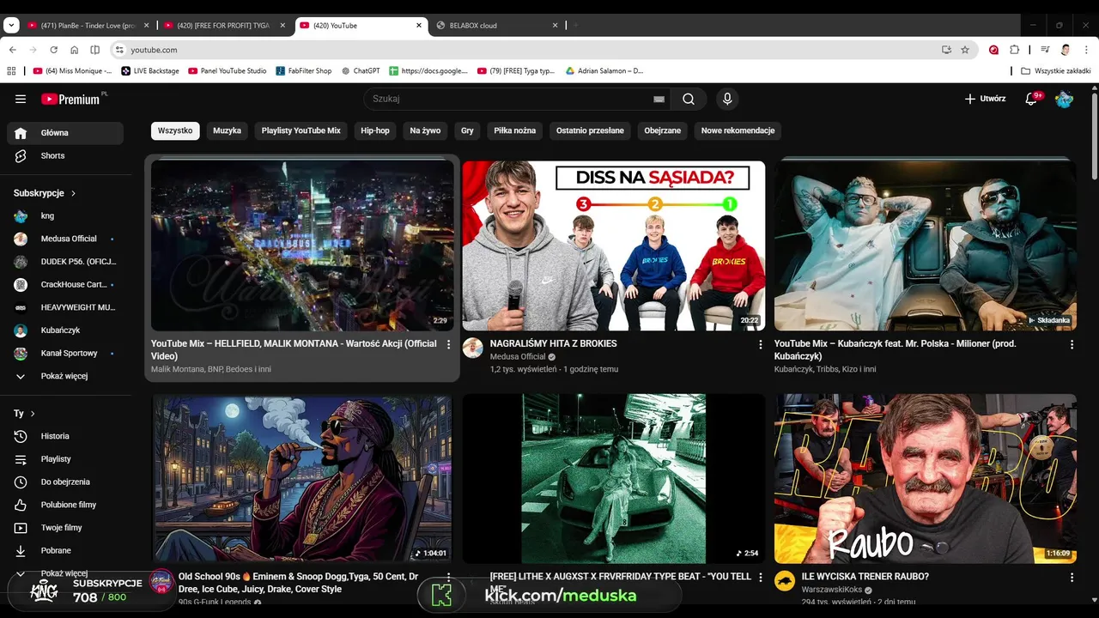Open the Medusa Official channel link under video
This screenshot has width=1099, height=618.
pos(518,356)
